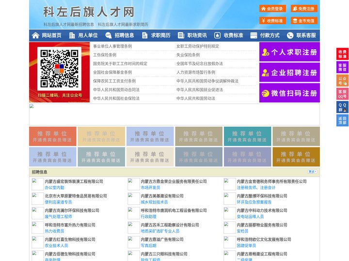Click the 更多 link in 招聘信息 header
349x261 pixels.
312,172
